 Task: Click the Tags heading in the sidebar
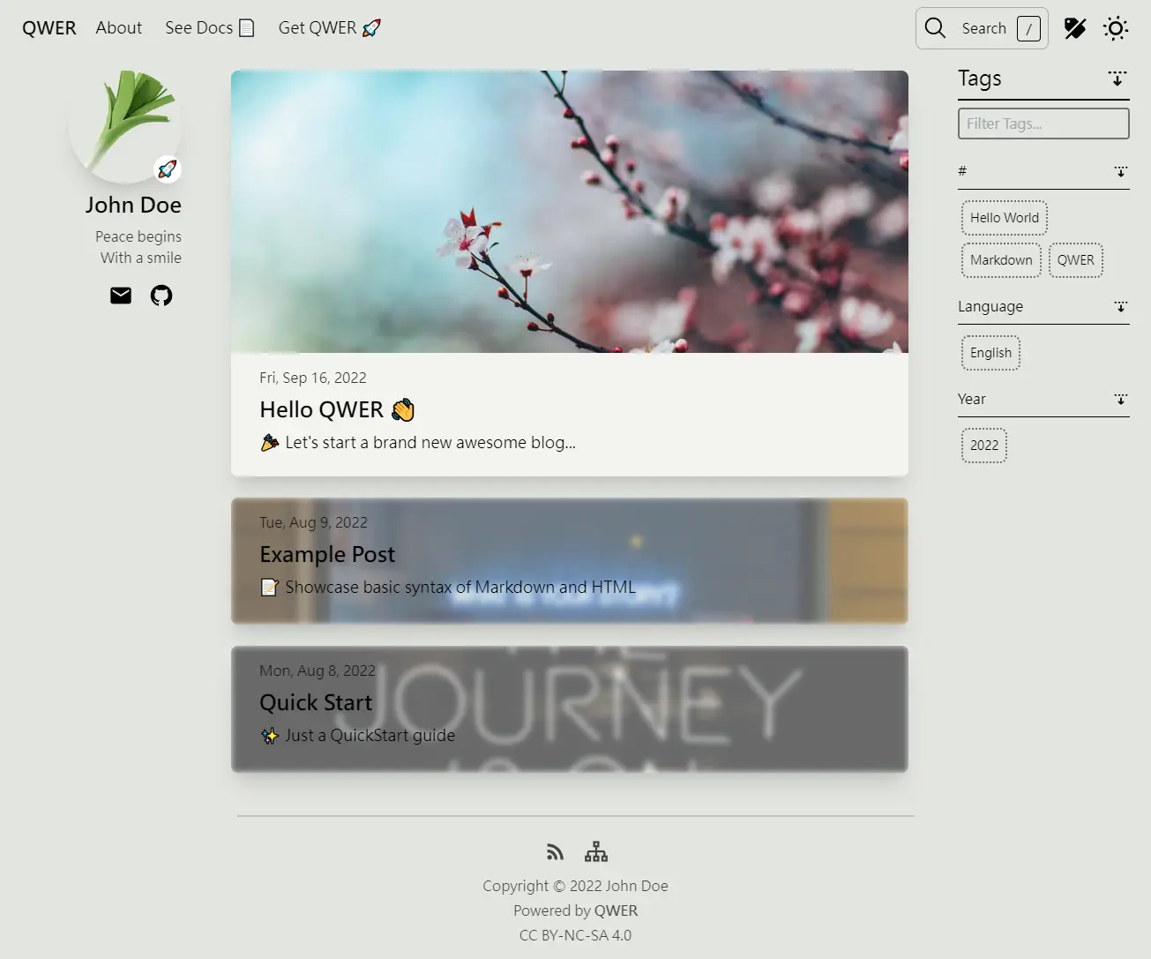979,79
